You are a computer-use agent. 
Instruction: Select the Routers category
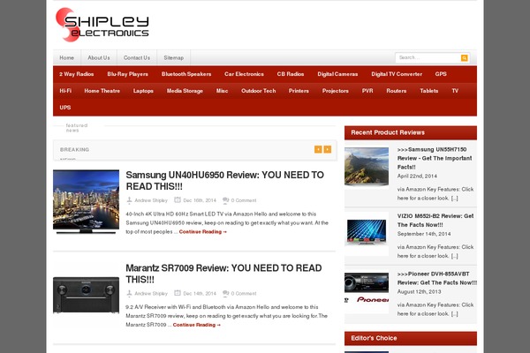point(396,91)
